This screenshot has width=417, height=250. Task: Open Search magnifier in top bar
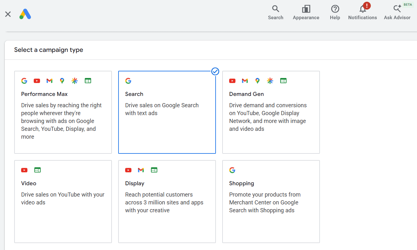(275, 9)
